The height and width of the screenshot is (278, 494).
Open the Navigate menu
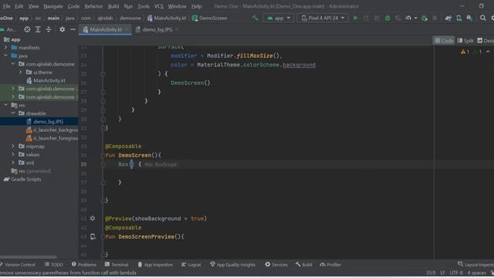point(53,6)
